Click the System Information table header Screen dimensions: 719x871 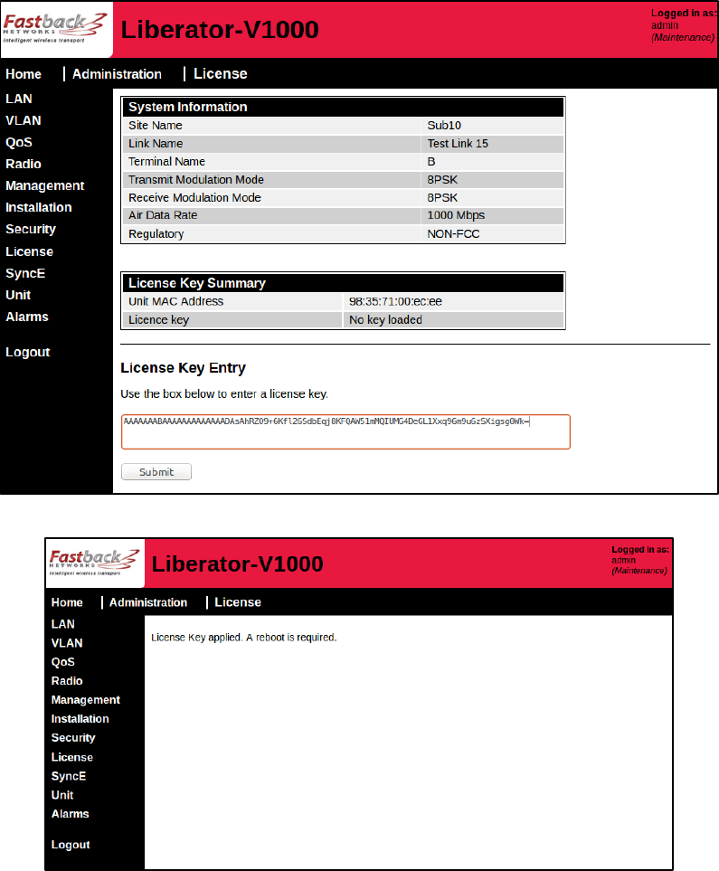343,108
